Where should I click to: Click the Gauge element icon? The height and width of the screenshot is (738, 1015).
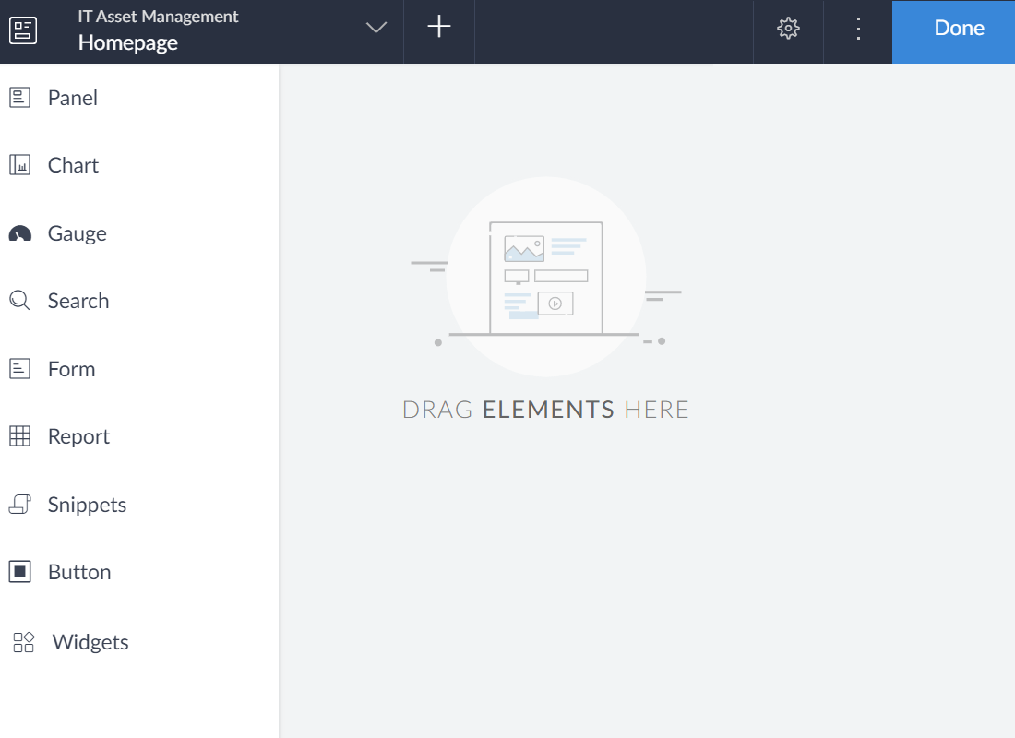(x=20, y=232)
